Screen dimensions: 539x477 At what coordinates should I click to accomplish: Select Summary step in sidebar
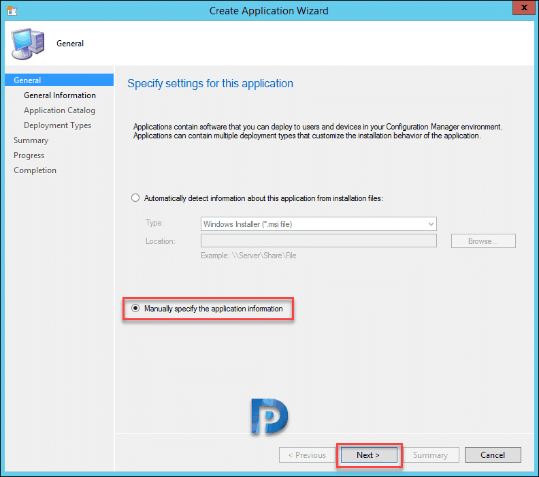point(31,140)
